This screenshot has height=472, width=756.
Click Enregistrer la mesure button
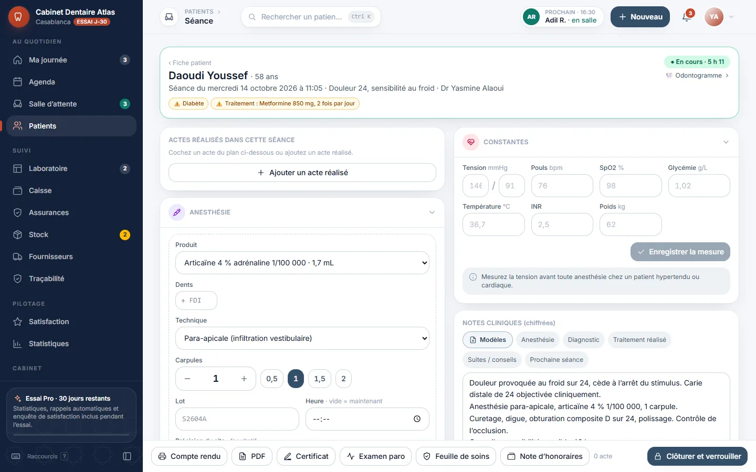click(680, 252)
